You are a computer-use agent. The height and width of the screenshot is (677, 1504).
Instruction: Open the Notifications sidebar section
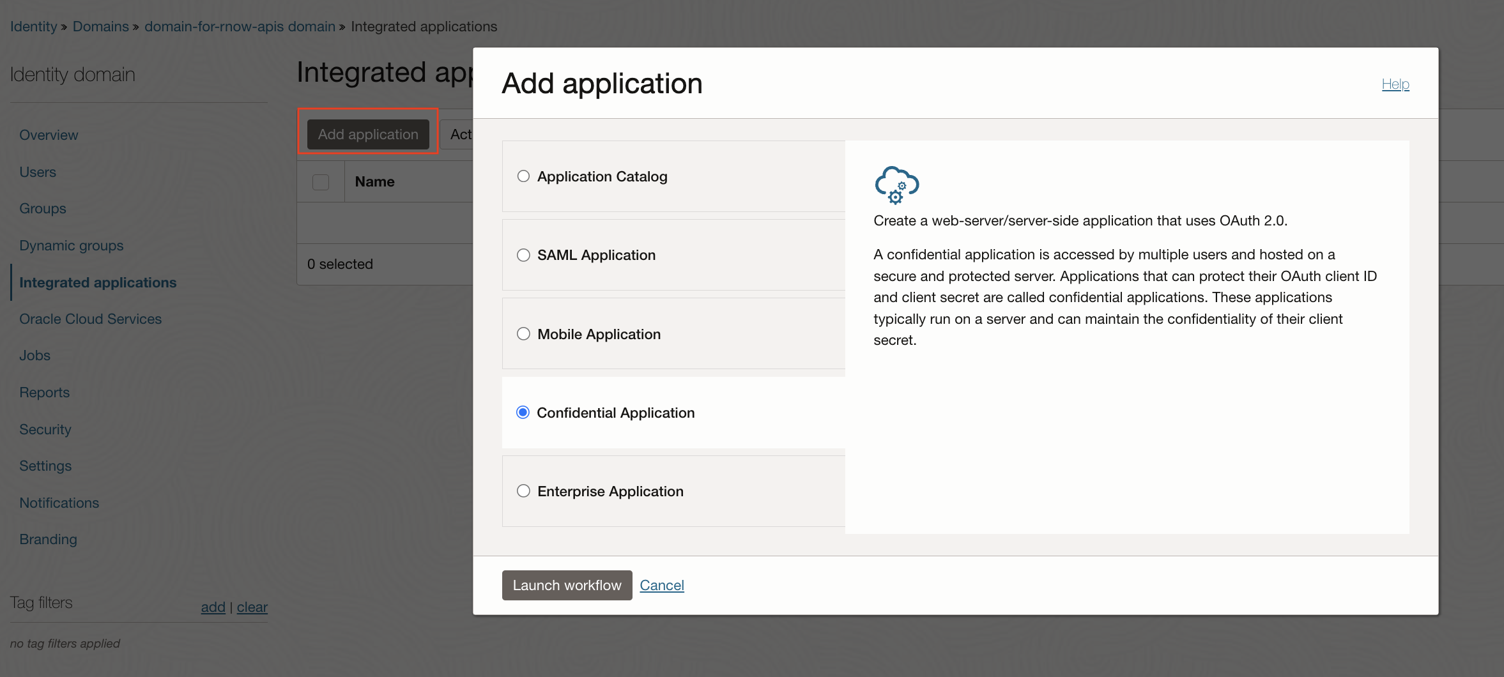point(59,503)
